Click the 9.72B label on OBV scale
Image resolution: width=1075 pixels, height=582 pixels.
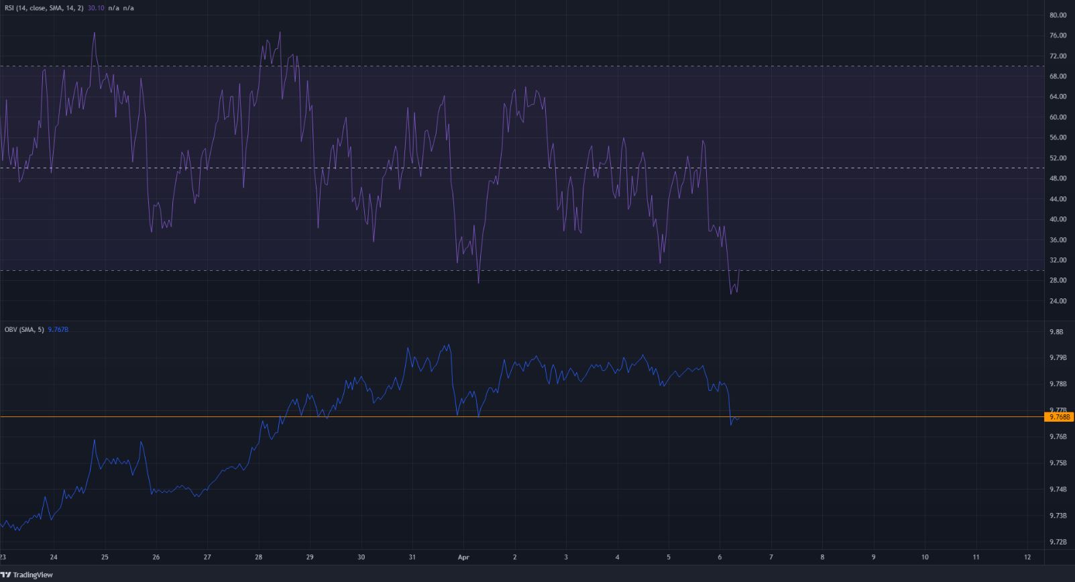(1058, 541)
